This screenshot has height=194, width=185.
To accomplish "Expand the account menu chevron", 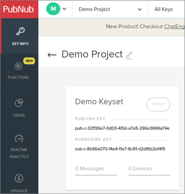I will pyautogui.click(x=64, y=9).
